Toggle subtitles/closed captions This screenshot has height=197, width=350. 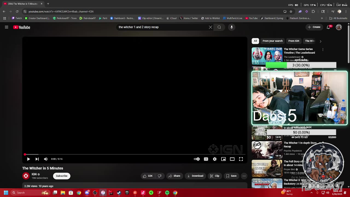pos(206,159)
